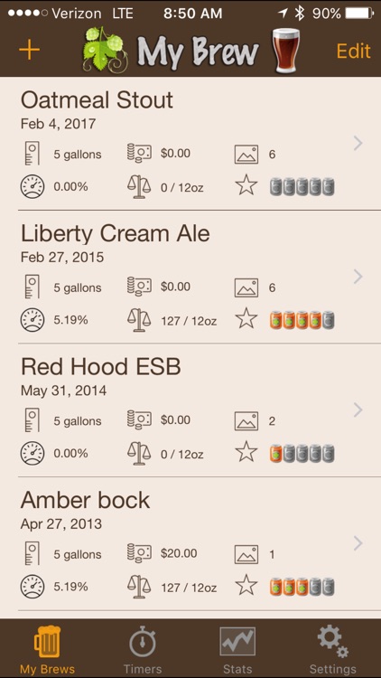
Task: Set Oatmeal Stout rating to five cans
Action: click(x=329, y=186)
